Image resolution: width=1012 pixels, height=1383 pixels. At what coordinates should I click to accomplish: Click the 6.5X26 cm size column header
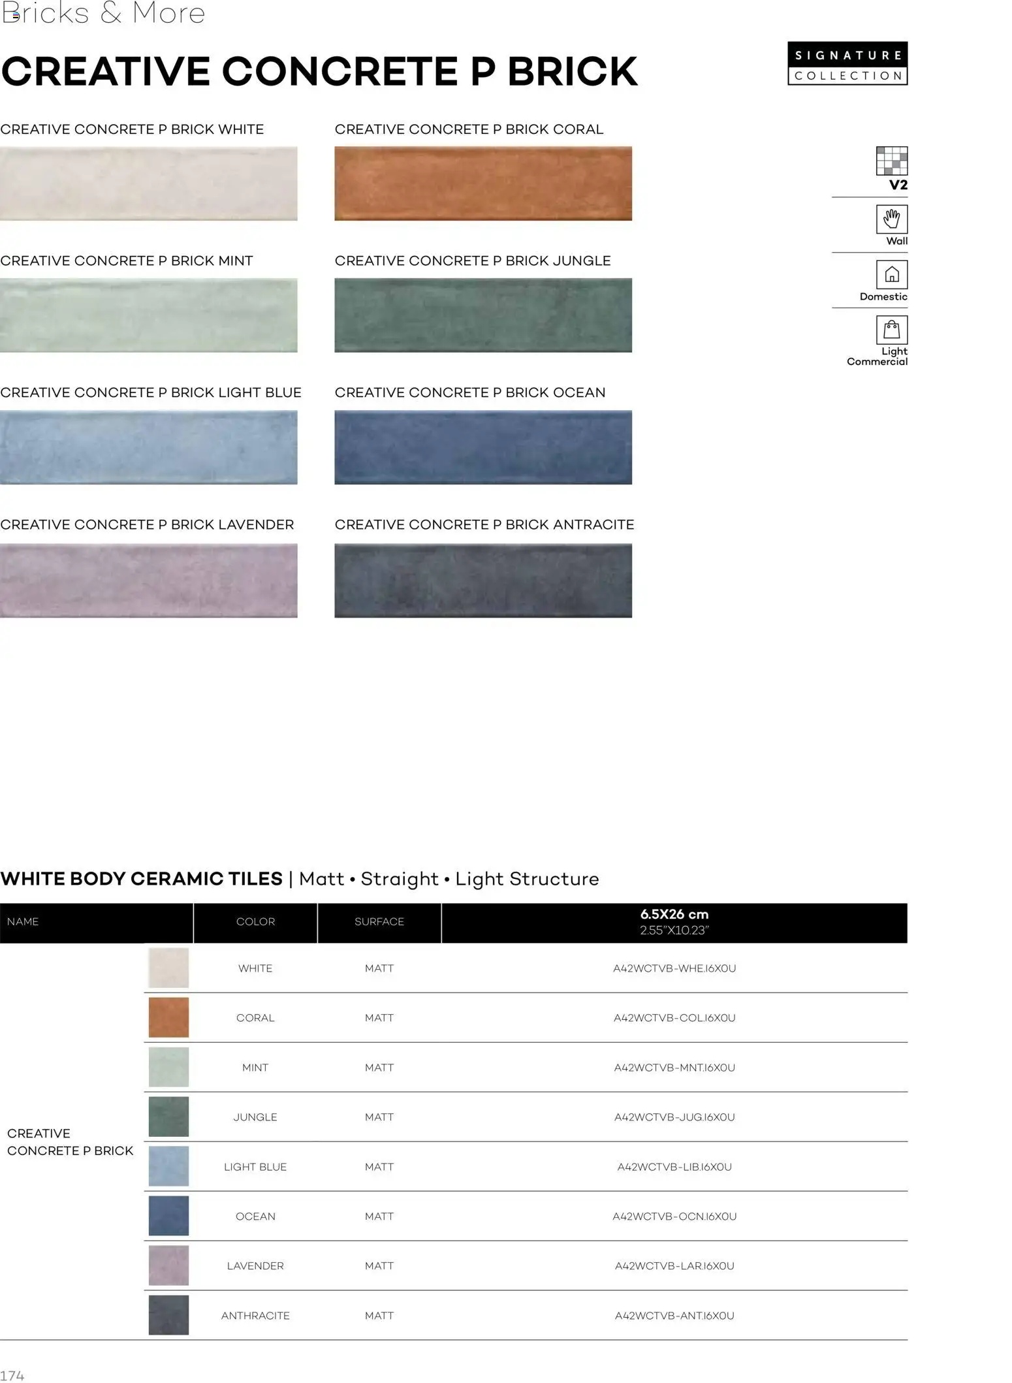coord(674,923)
